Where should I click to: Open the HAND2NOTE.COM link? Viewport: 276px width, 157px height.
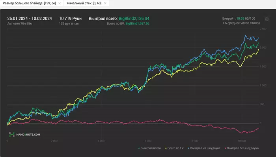pyautogui.click(x=28, y=135)
